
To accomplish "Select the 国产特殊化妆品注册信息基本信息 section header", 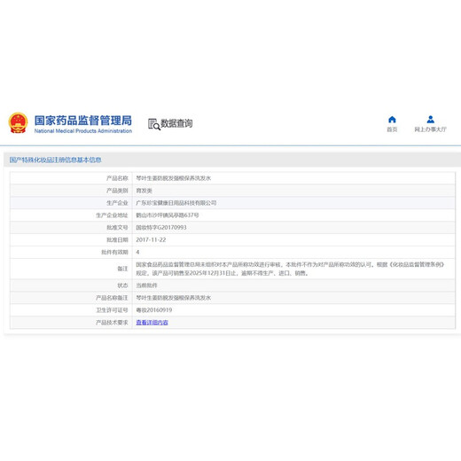I will pyautogui.click(x=55, y=160).
